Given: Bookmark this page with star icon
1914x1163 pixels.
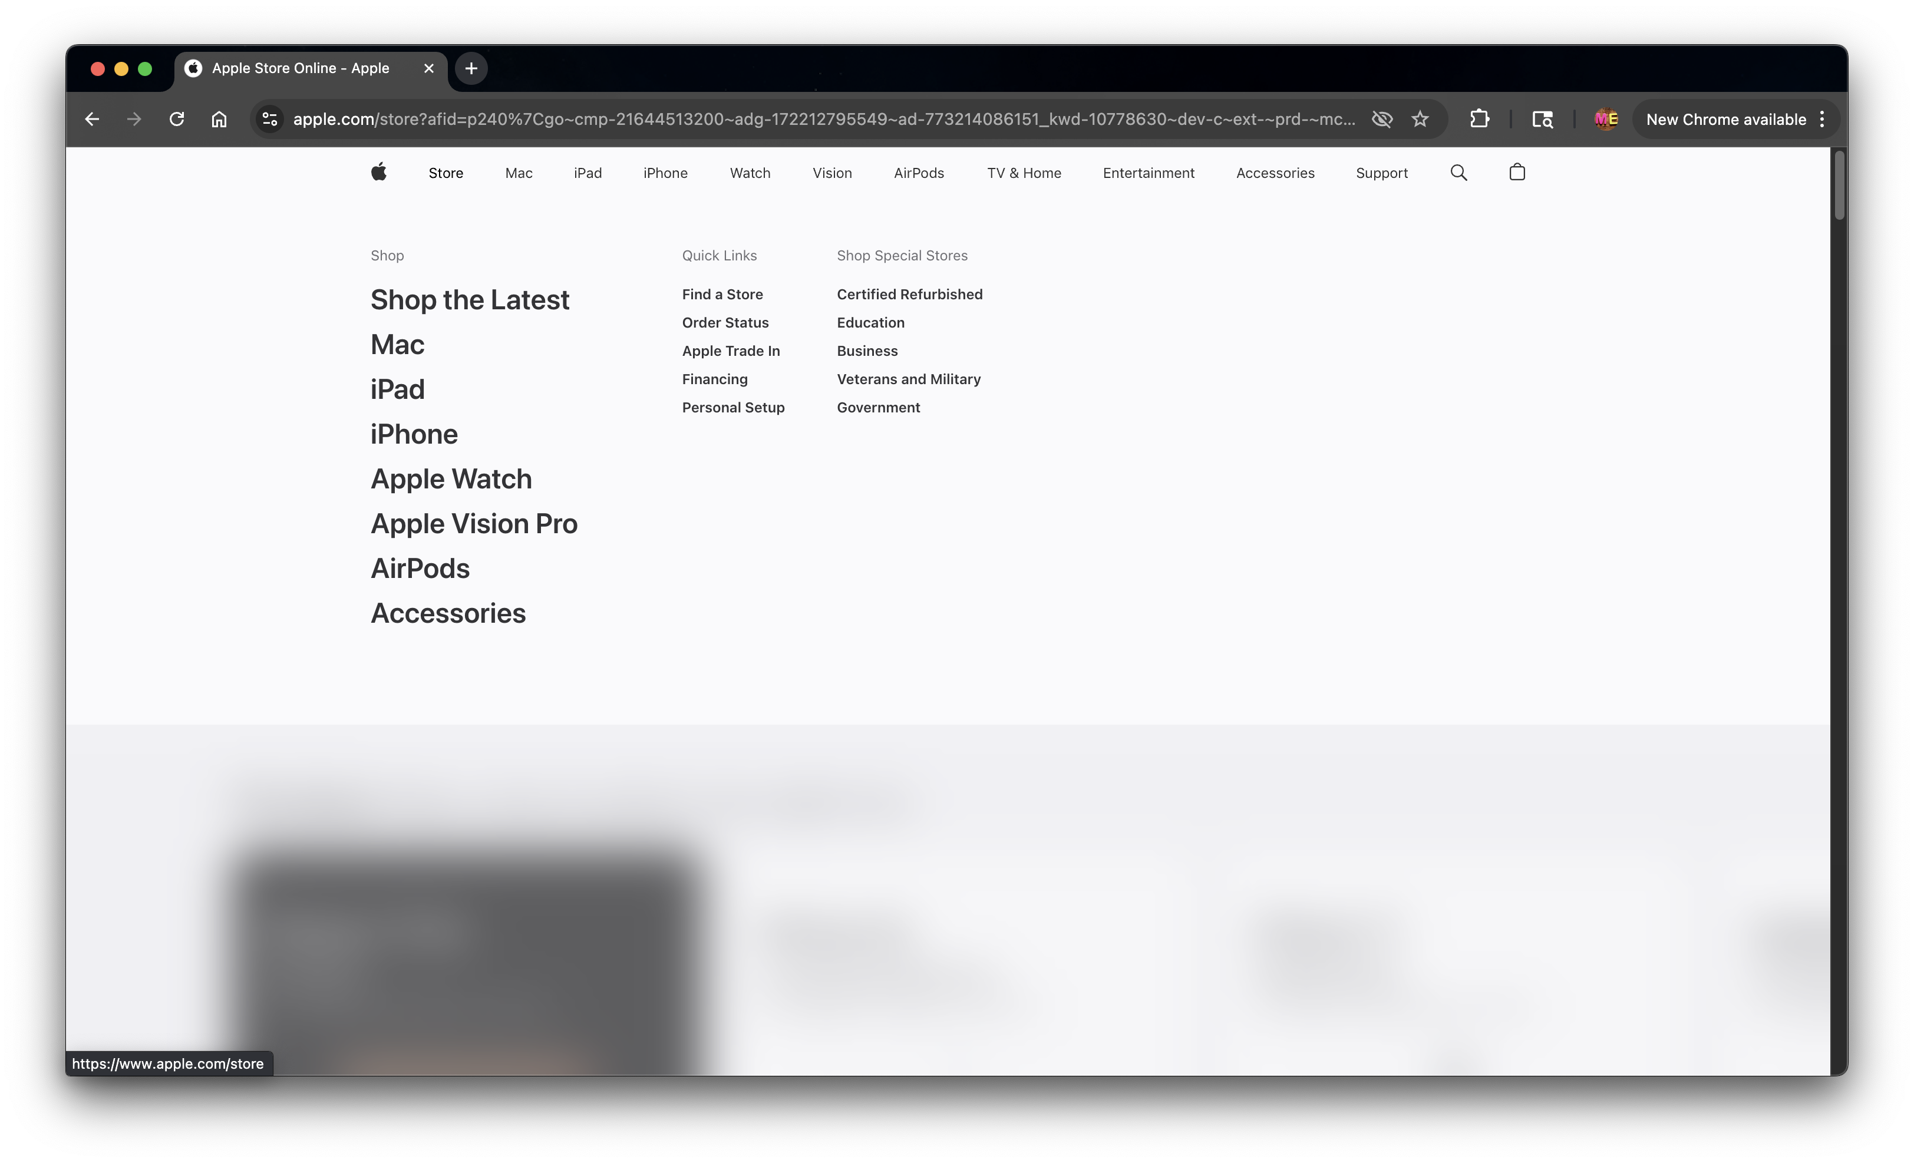Looking at the screenshot, I should pos(1420,119).
